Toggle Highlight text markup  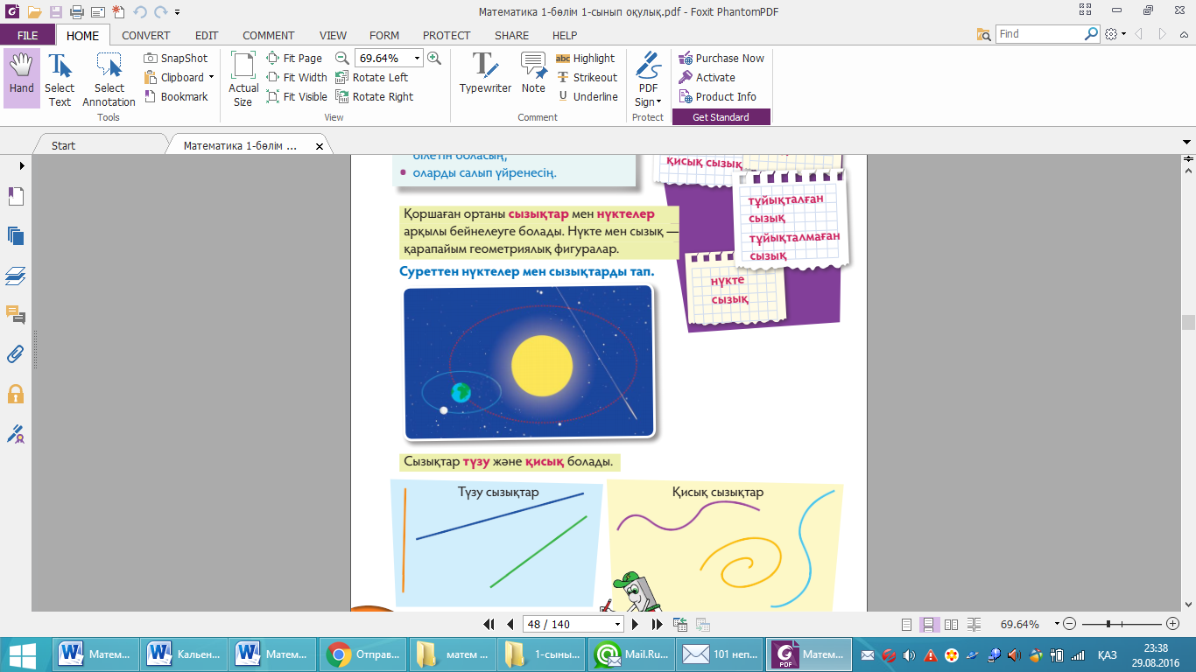coord(585,59)
